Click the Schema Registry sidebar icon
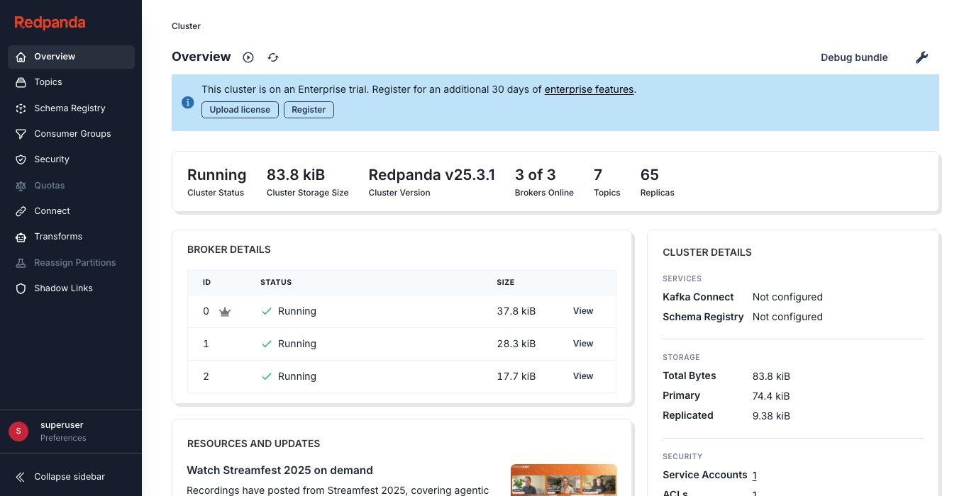Image resolution: width=969 pixels, height=496 pixels. click(x=21, y=108)
